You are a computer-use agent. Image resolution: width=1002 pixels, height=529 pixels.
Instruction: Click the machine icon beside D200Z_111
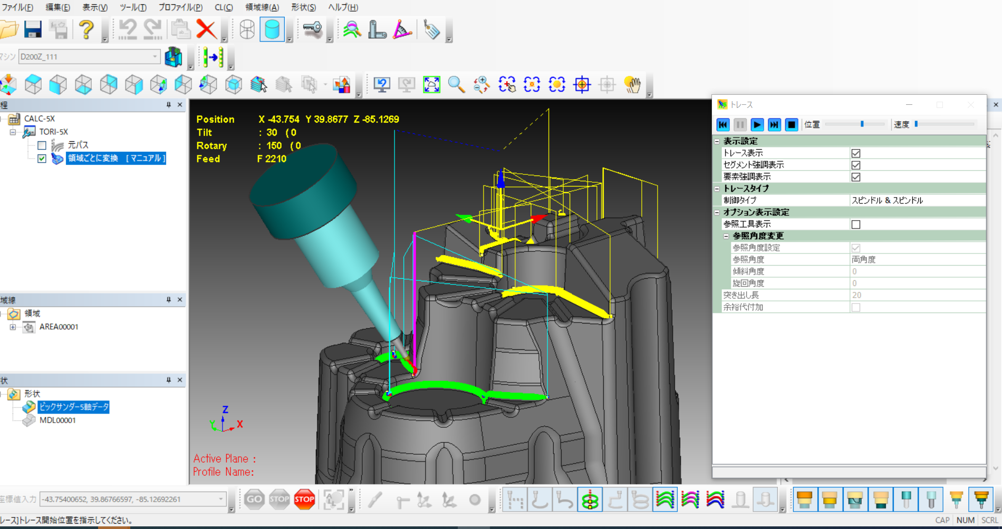tap(174, 57)
